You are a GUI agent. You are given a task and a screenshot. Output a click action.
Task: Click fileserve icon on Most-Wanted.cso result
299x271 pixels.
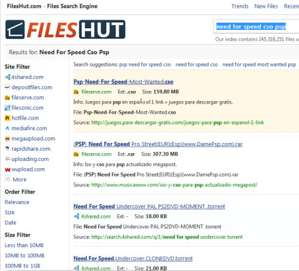tap(76, 92)
